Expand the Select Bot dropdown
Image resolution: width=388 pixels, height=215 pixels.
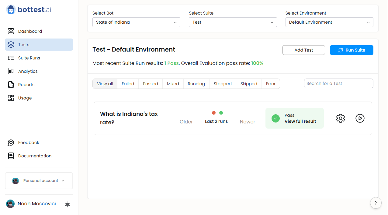tap(136, 22)
